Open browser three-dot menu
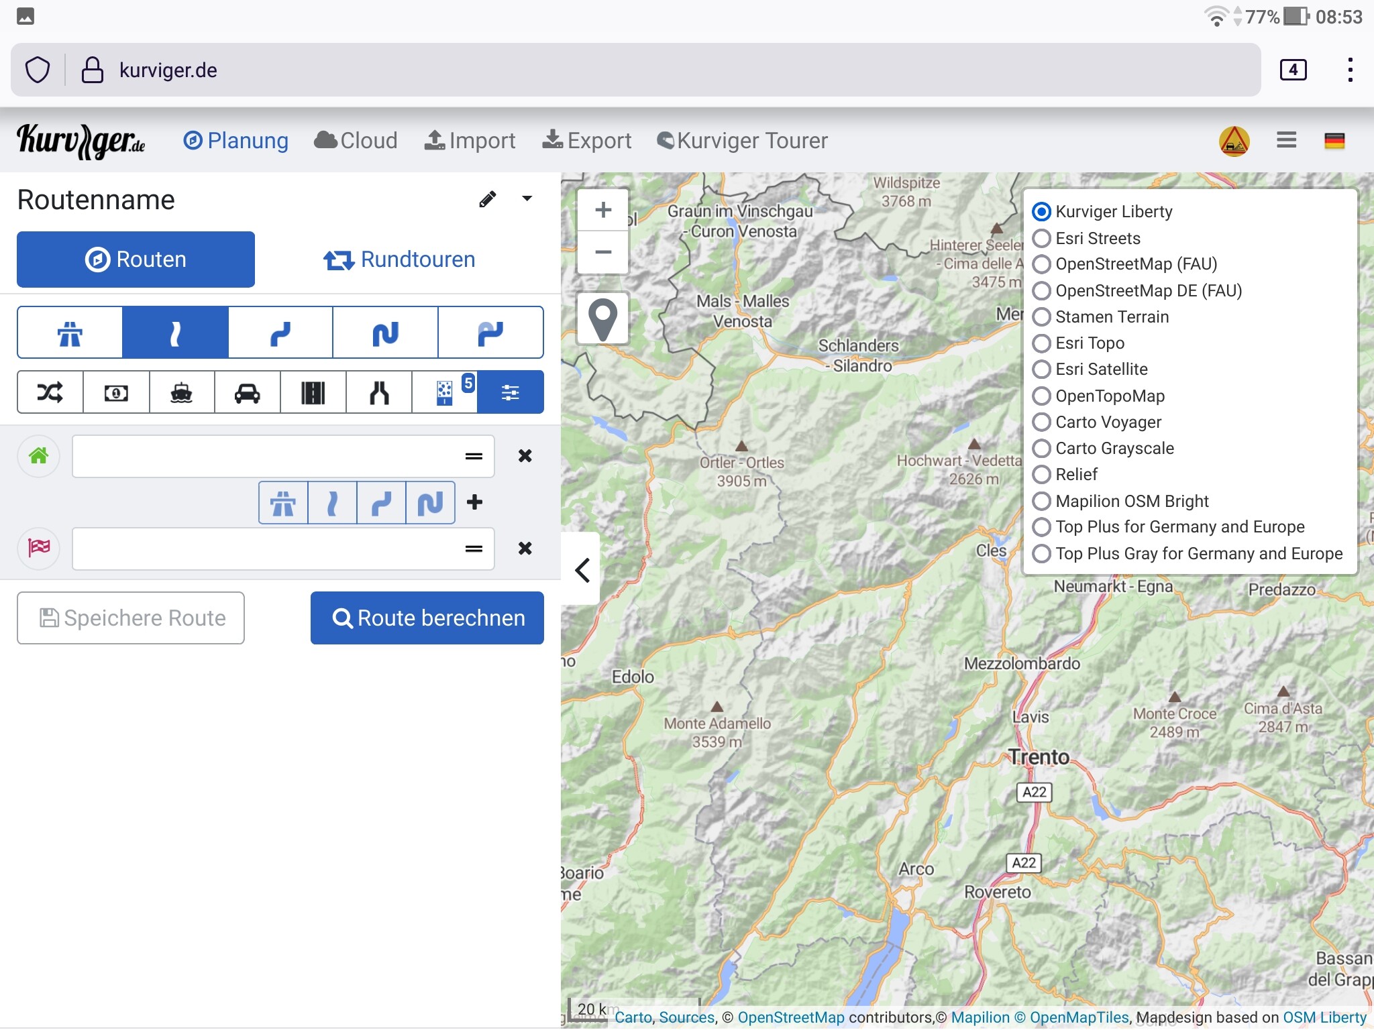 tap(1350, 70)
